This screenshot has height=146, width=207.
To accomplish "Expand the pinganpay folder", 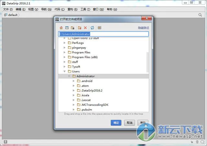I will point(65,47).
